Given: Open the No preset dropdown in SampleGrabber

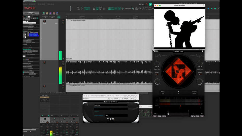Looking at the screenshot, I should click(x=96, y=99).
